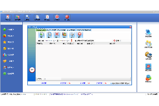
Task: Click the edit button with pencil document icon
Action: tap(49, 35)
